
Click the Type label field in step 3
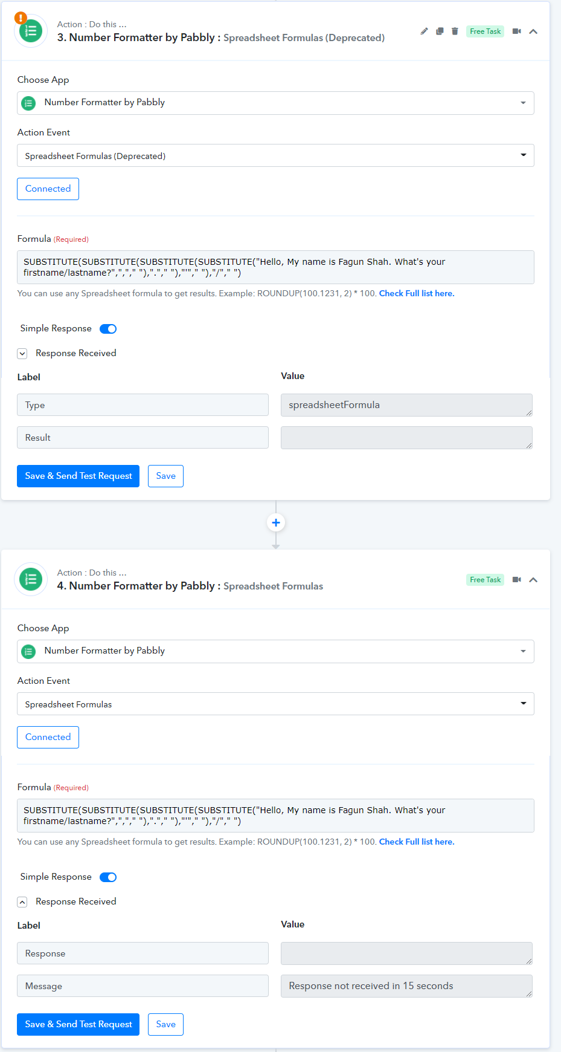tap(143, 405)
